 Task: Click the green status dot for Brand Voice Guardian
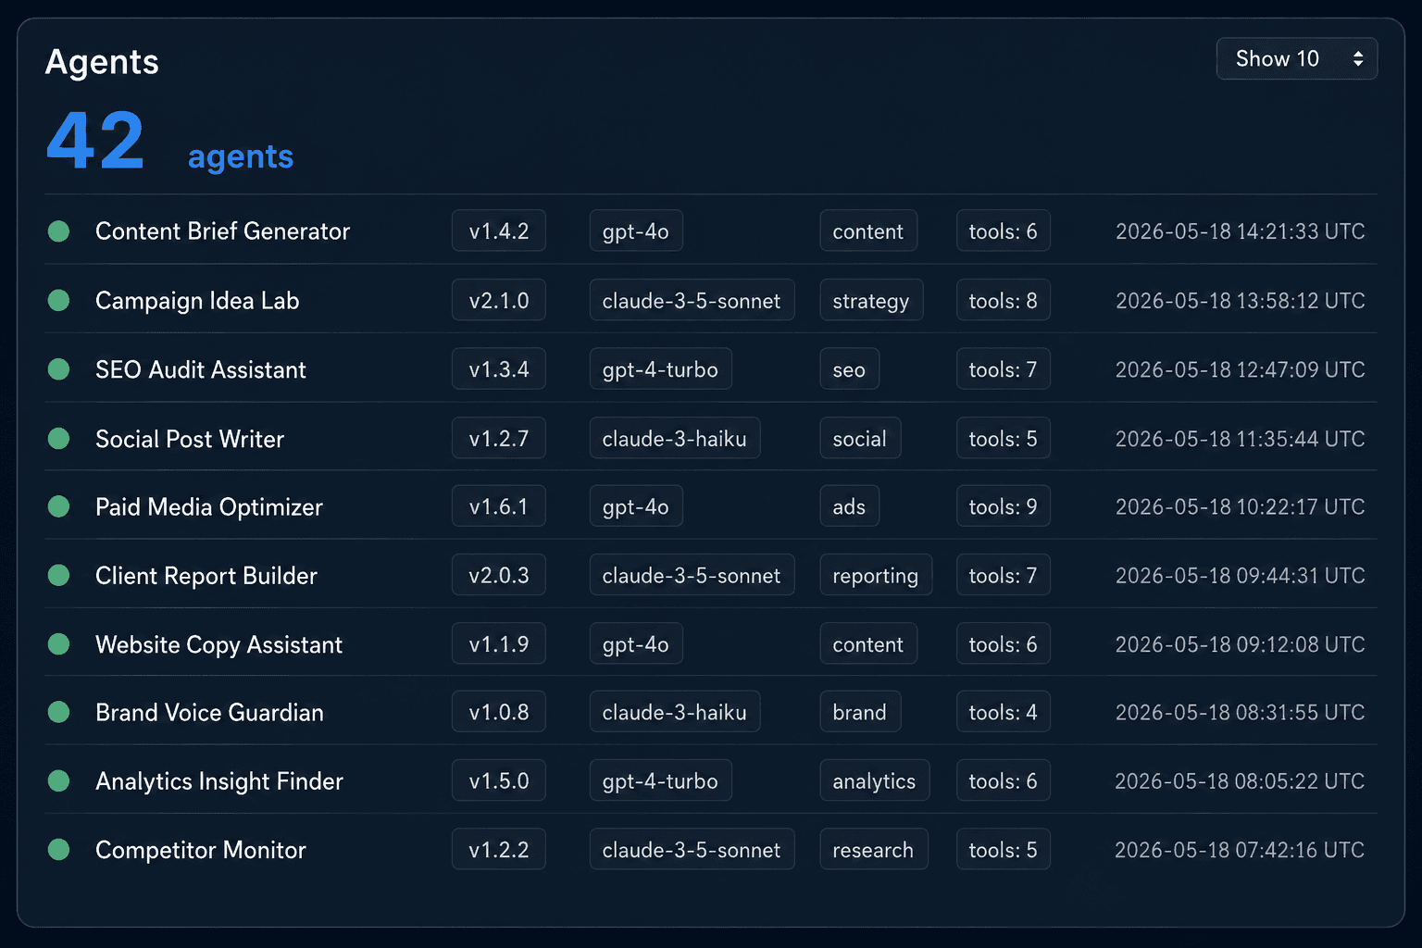58,712
